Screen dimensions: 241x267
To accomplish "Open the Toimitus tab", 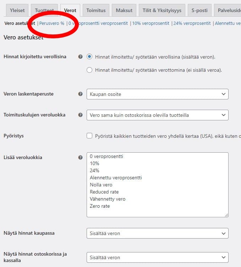I will pos(96,10).
